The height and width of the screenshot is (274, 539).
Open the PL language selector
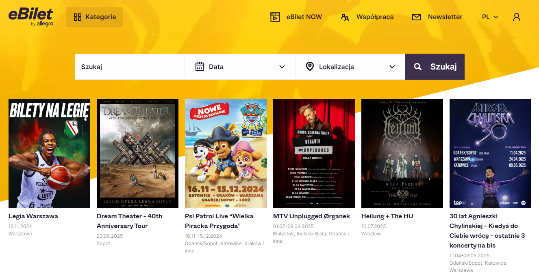coord(490,17)
